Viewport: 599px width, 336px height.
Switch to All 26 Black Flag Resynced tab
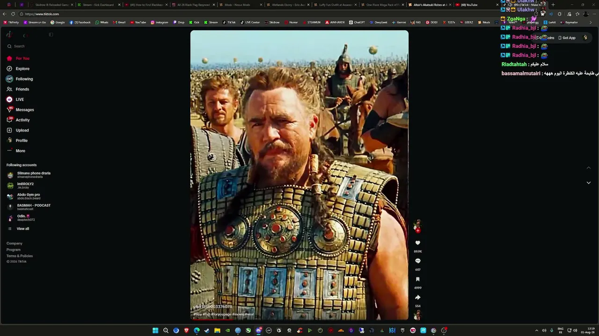(193, 5)
